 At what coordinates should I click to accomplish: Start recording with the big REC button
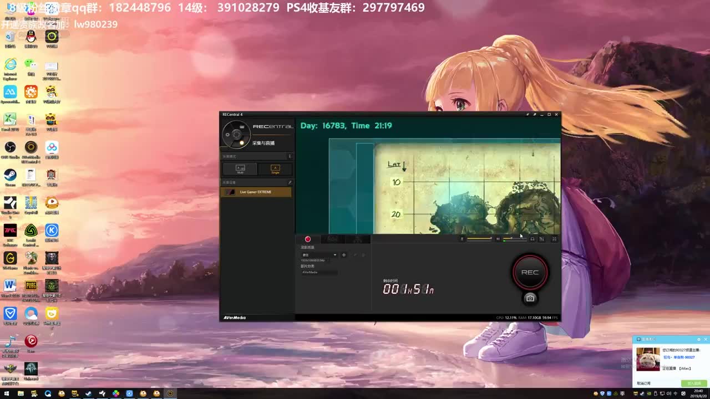pyautogui.click(x=530, y=272)
